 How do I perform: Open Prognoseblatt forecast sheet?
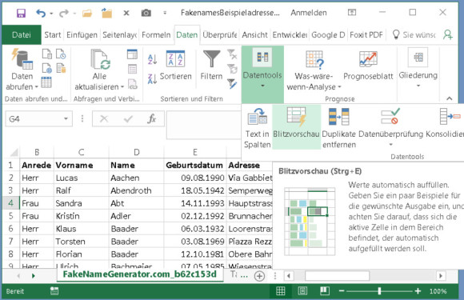tap(368, 66)
